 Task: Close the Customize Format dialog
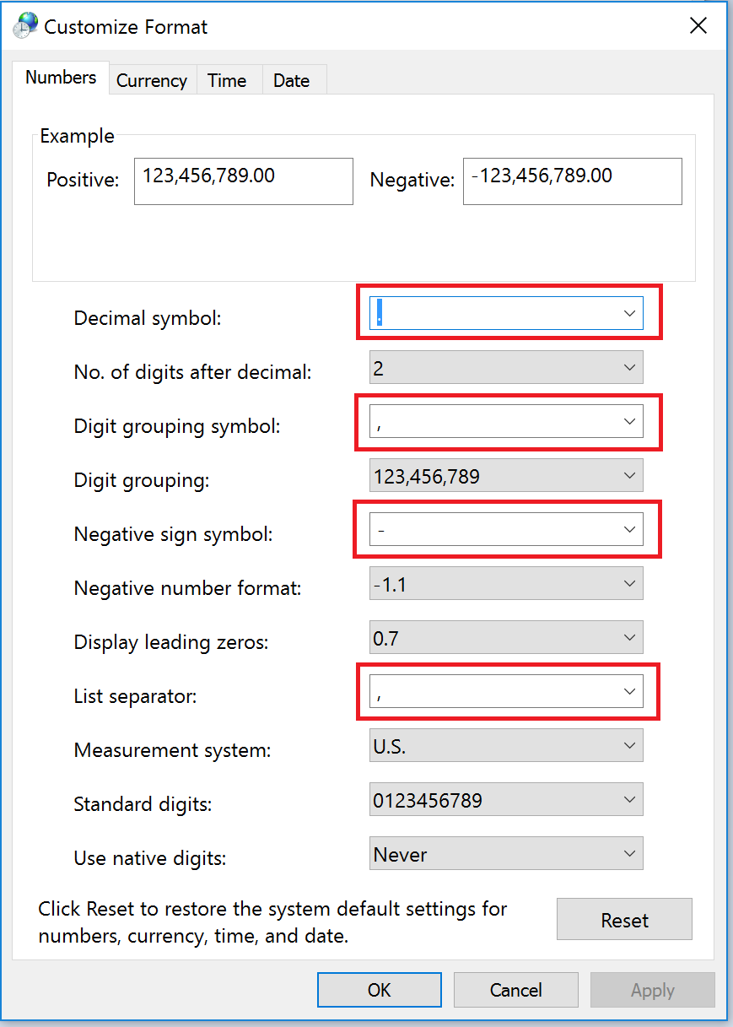click(698, 26)
